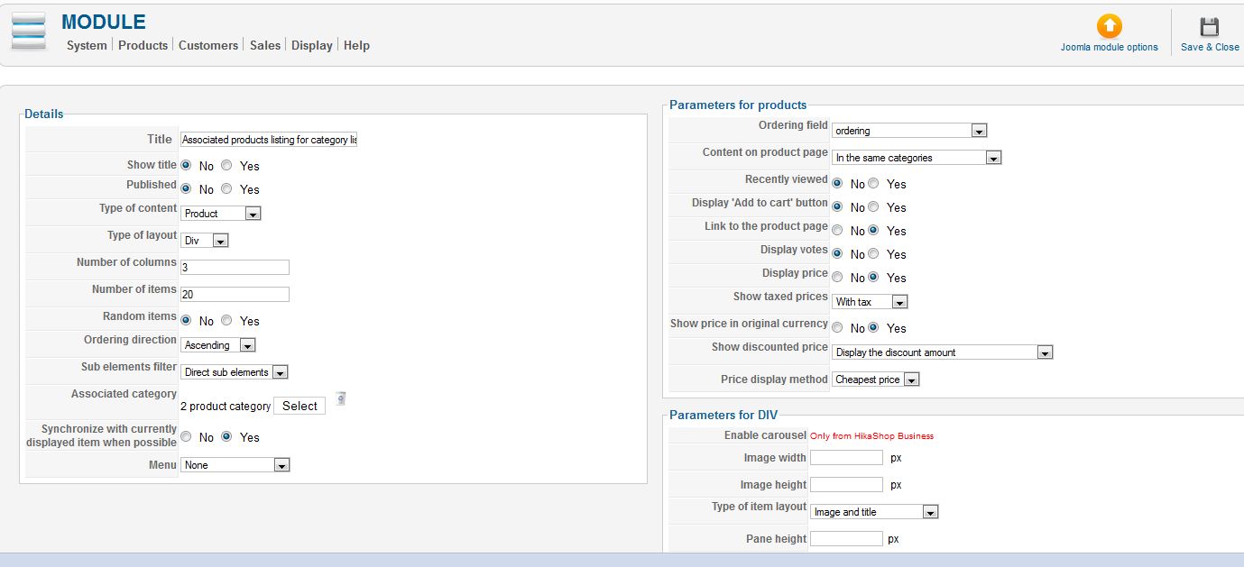Click the Select button for Associated category
The image size is (1244, 567).
tap(299, 407)
